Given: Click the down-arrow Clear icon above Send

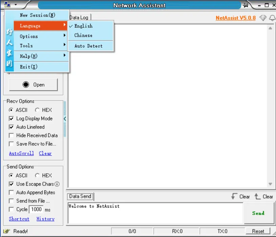Looking at the screenshot, I should coord(234,196).
